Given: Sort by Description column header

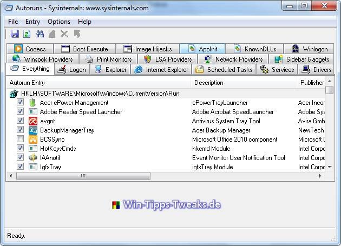Looking at the screenshot, I should click(244, 83).
